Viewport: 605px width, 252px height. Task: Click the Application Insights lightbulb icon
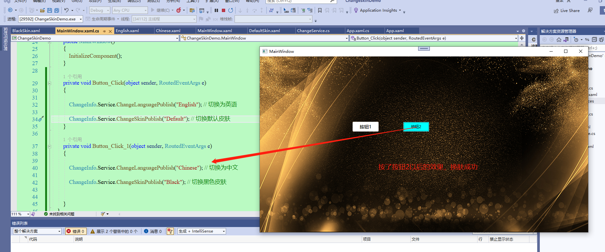356,10
